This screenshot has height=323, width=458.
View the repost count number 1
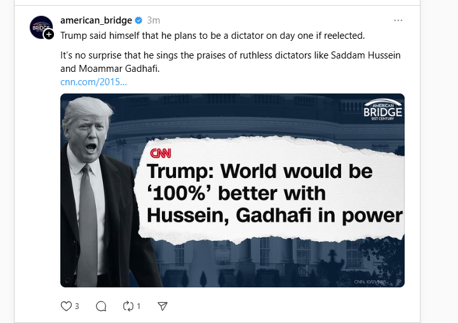(139, 306)
